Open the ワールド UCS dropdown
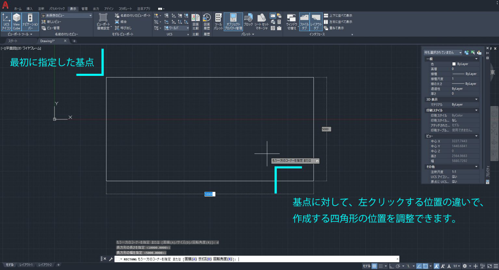499x270 pixels. coord(176,28)
